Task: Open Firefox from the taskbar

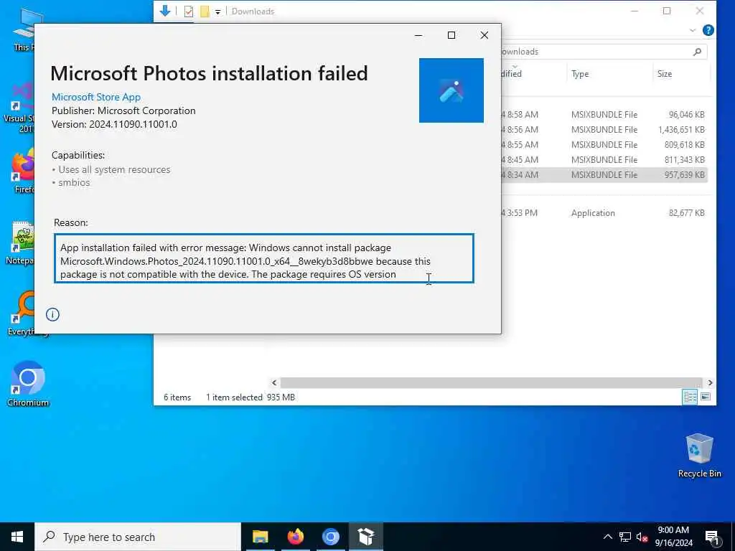Action: [295, 537]
